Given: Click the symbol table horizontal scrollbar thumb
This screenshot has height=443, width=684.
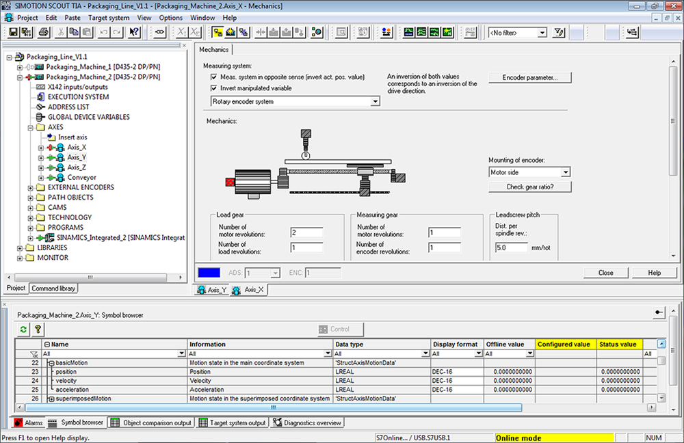Looking at the screenshot, I should 273,407.
